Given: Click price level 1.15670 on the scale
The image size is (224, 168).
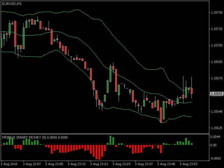Looking at the screenshot, I should point(217,78).
